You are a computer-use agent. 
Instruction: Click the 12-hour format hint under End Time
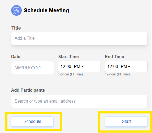coord(118,74)
